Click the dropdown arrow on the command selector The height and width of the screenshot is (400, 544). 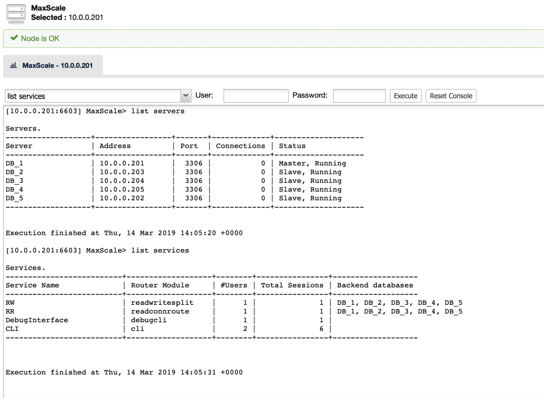point(186,96)
